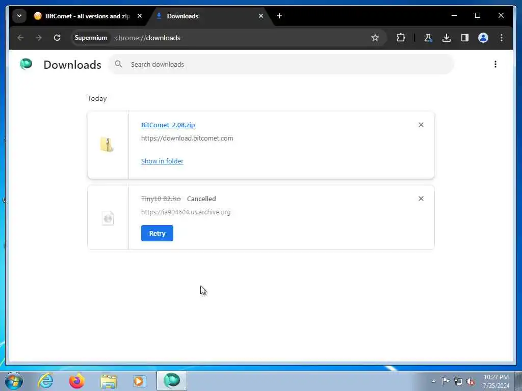Open Windows Explorer from taskbar
The height and width of the screenshot is (391, 522).
(109, 381)
